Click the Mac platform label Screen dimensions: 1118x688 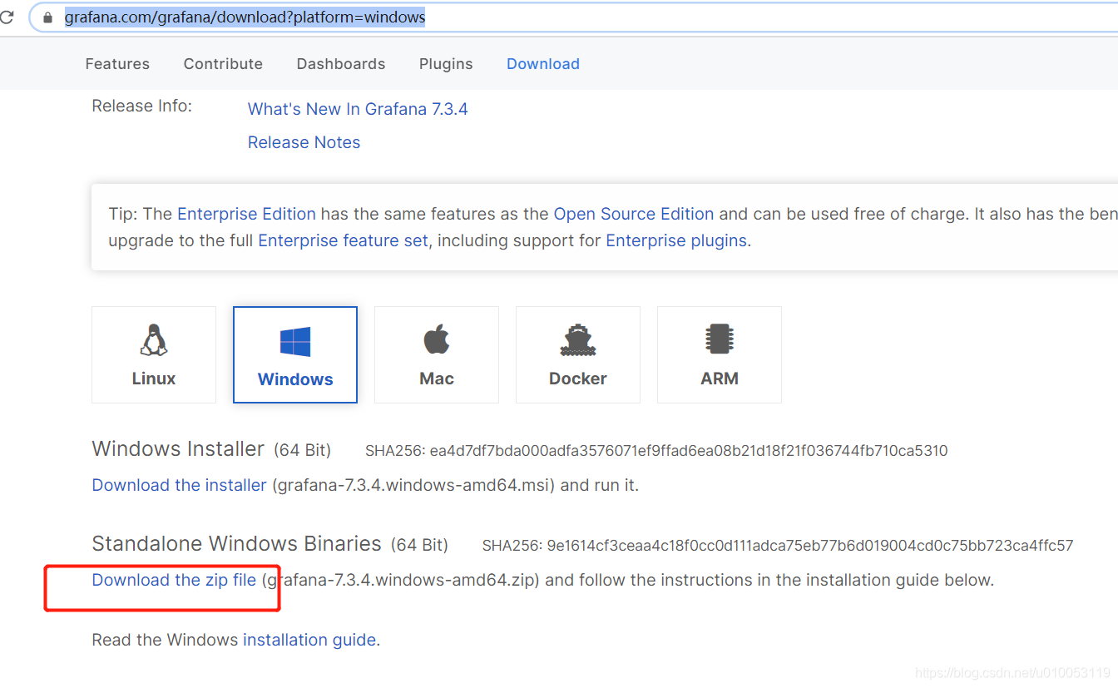click(437, 379)
